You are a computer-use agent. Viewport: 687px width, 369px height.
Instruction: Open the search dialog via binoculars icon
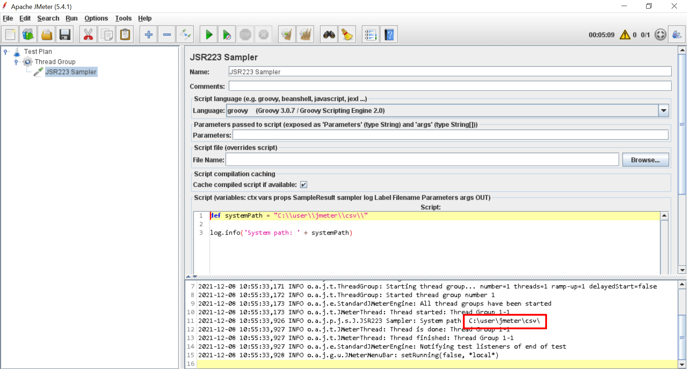pos(328,34)
